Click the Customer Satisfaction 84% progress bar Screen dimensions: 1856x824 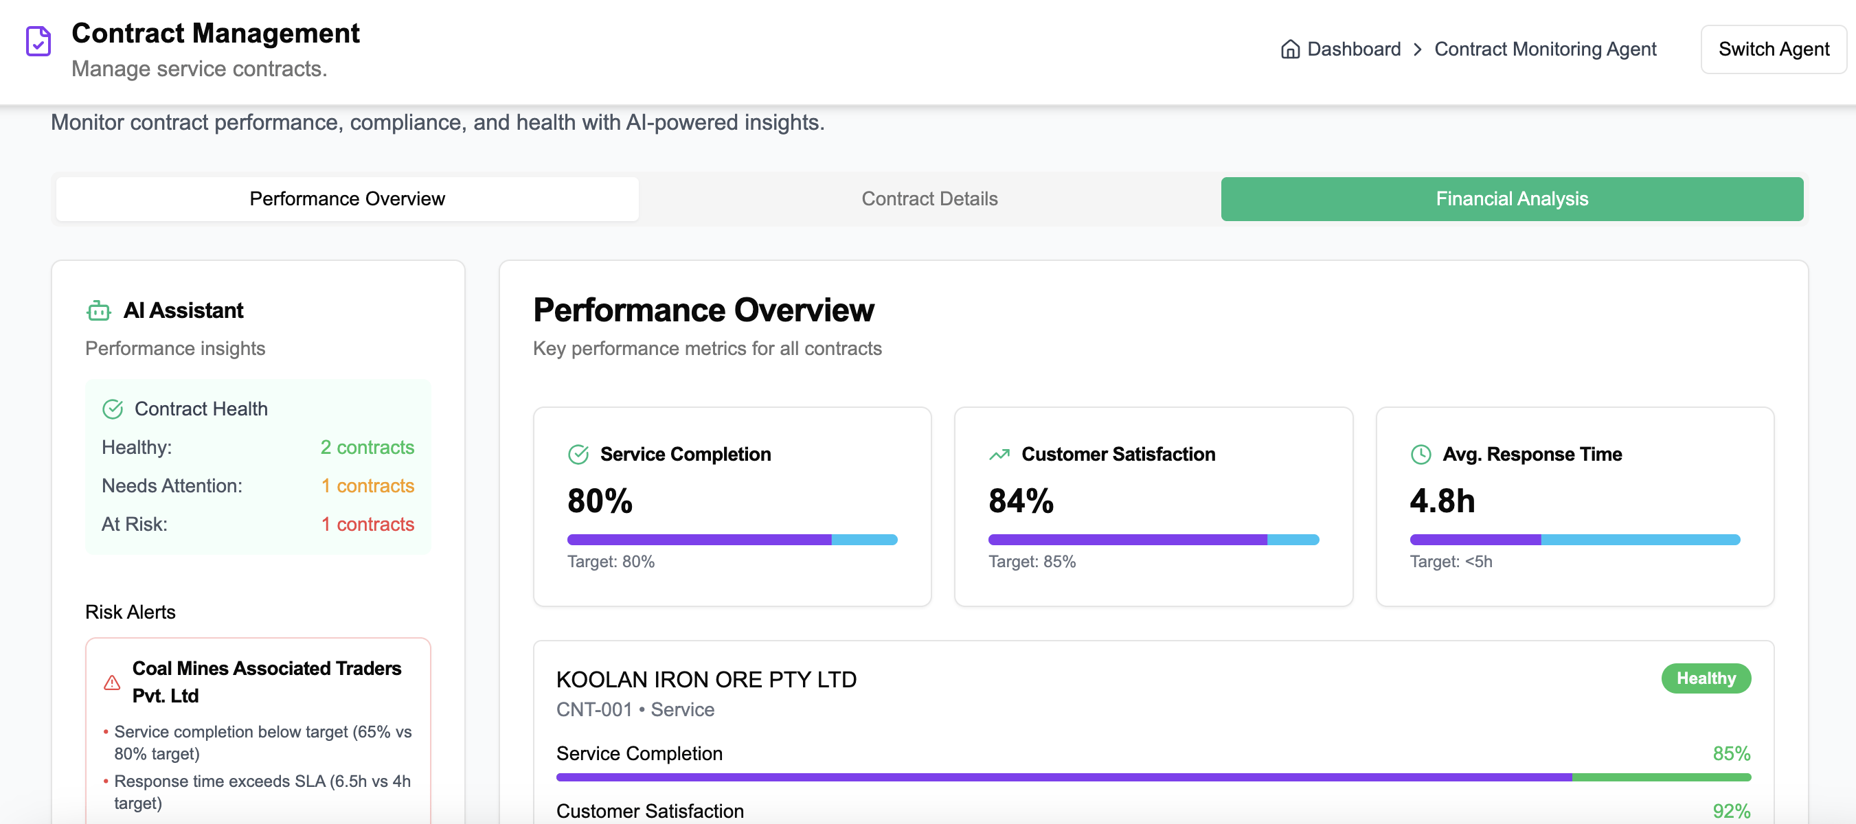1153,540
